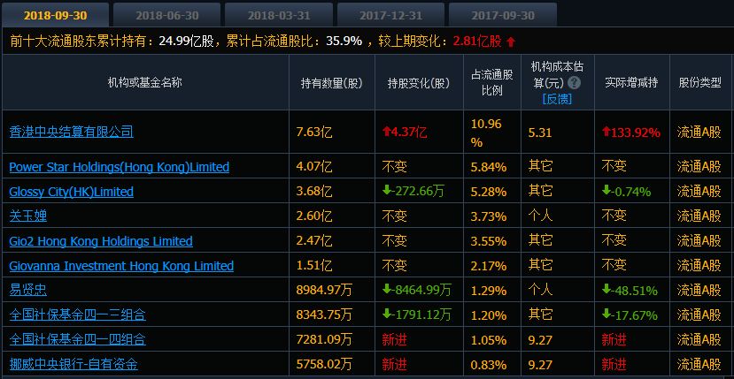Image resolution: width=734 pixels, height=379 pixels.
Task: Open 关玉婵 shareholder link
Action: tap(28, 216)
